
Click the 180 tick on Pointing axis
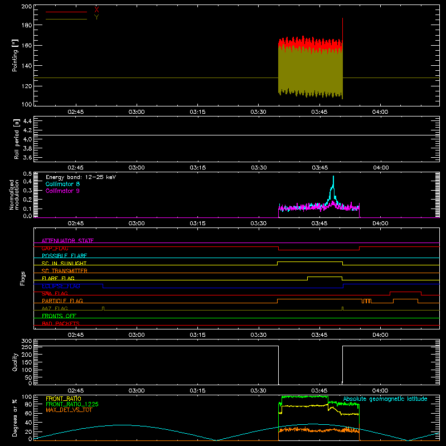coord(26,25)
